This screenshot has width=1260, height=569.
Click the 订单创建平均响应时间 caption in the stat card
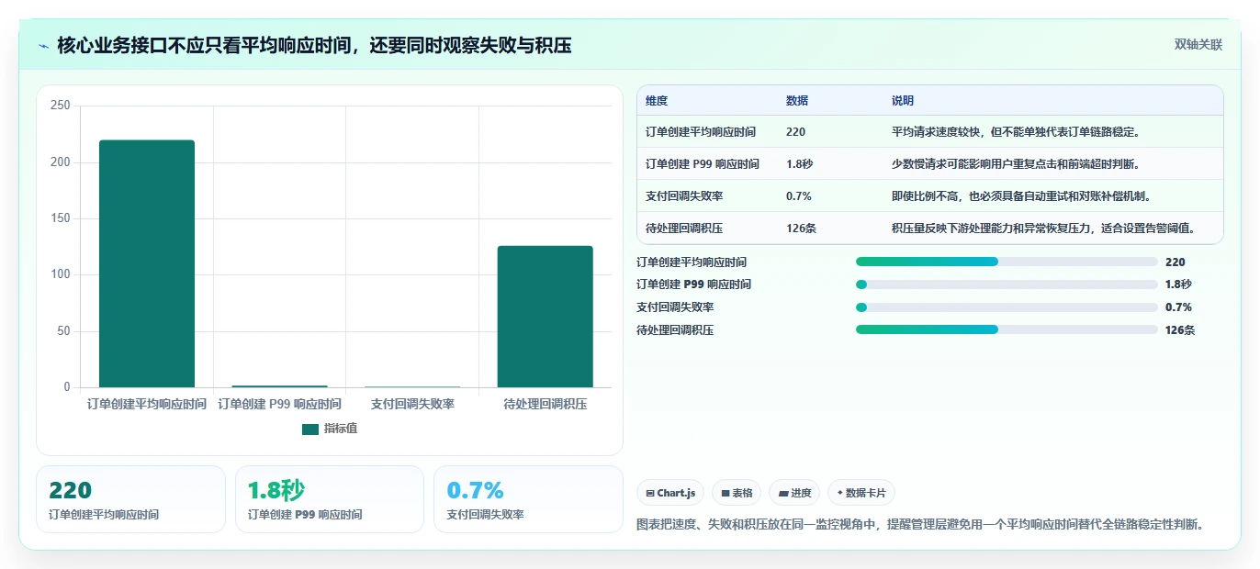(x=104, y=515)
